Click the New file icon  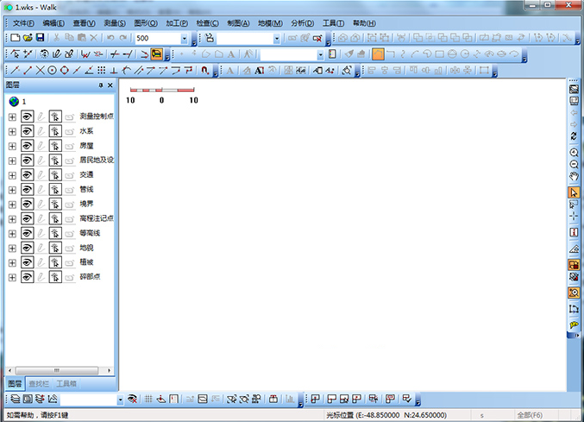point(16,38)
